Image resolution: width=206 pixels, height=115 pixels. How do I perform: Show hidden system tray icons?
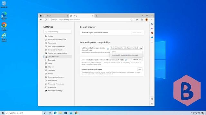point(191,113)
